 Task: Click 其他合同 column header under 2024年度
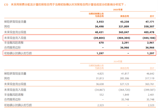(125, 68)
